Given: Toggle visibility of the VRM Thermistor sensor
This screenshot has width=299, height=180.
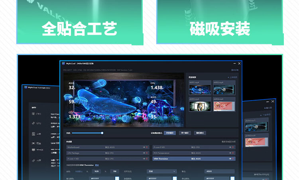Looking at the screenshot, I should pos(230,159).
